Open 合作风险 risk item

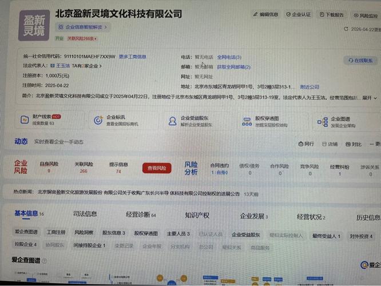[x=280, y=170]
